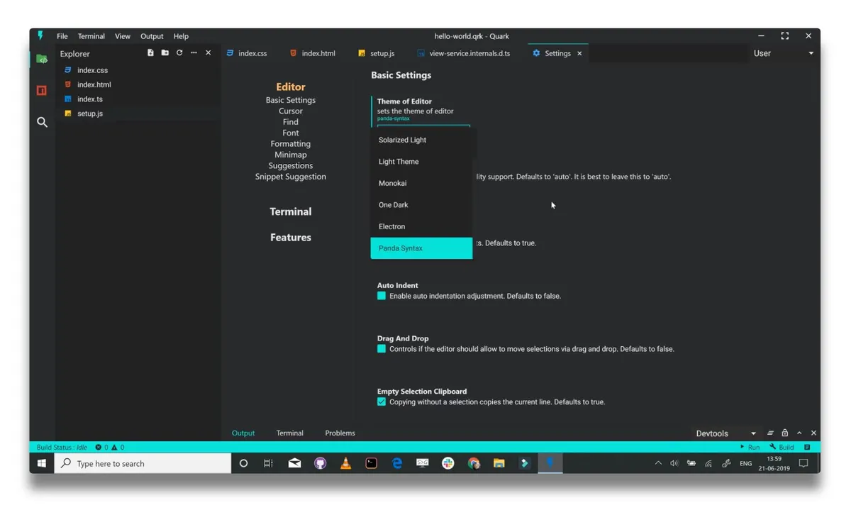
Task: Open the View menu
Action: [122, 35]
